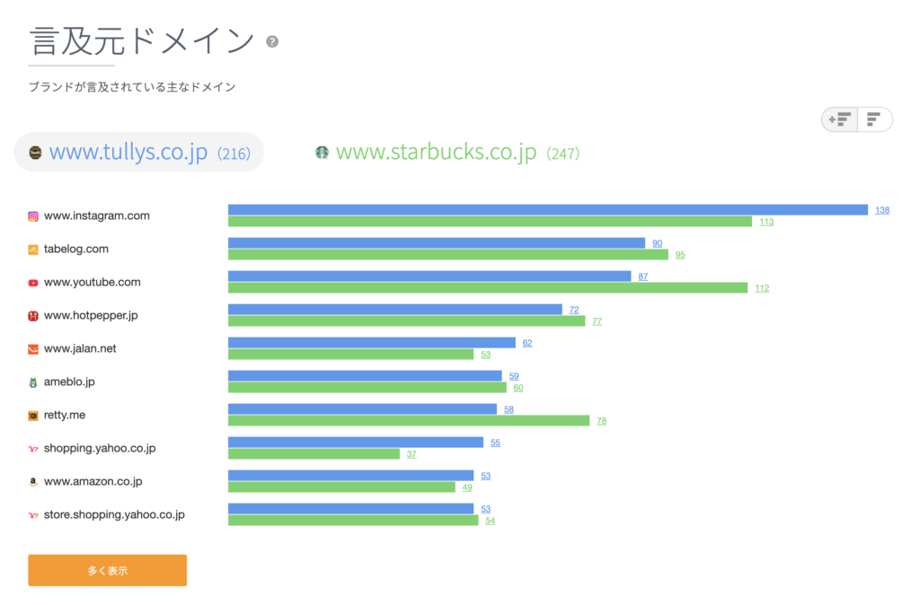Screen dimensions: 920x605
Task: Click the Amazon icon next to www.amazon.co.jp
Action: (35, 481)
